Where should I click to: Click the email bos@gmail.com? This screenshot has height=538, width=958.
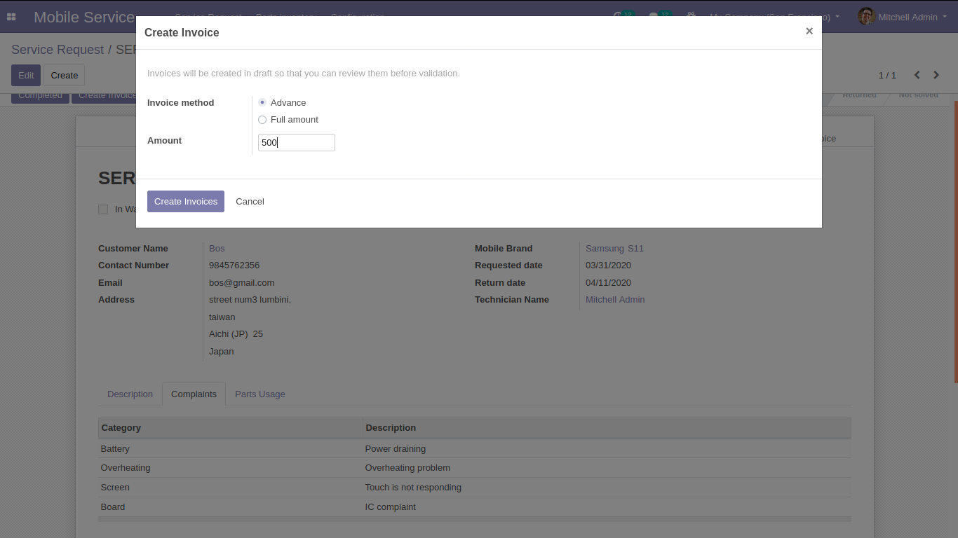pyautogui.click(x=241, y=283)
